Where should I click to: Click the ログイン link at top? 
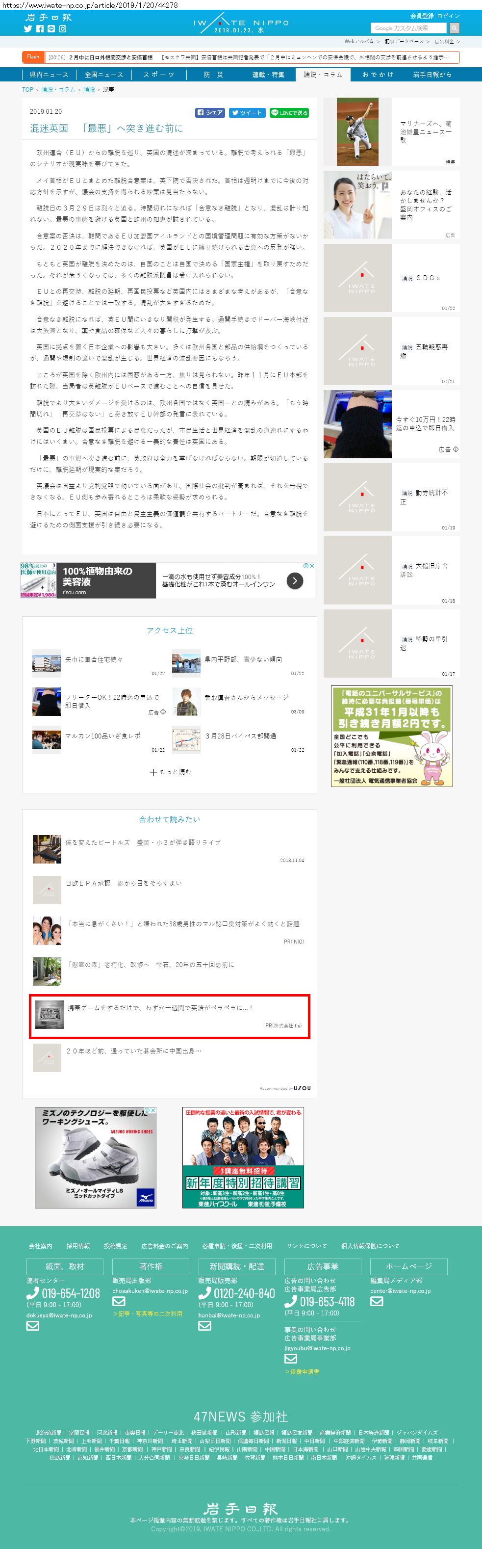coord(448,16)
